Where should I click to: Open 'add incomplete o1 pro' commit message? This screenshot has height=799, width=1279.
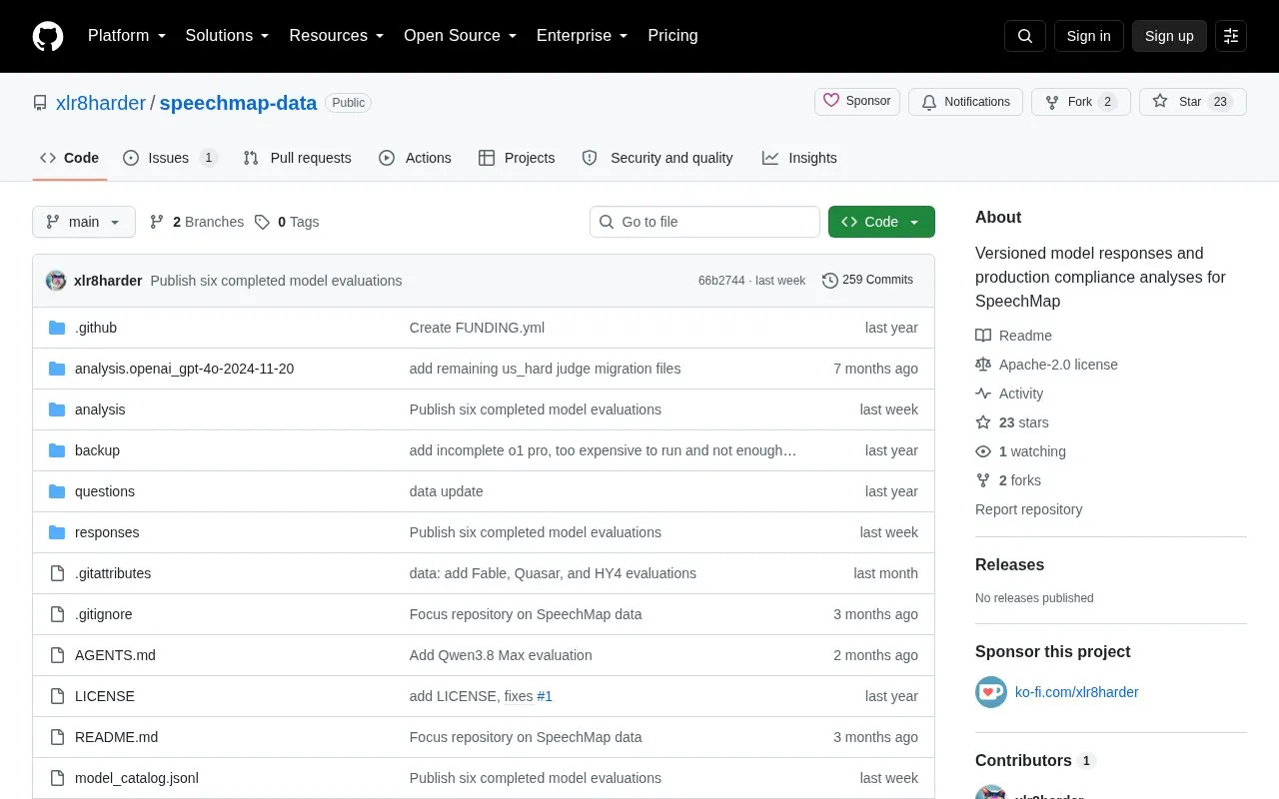tap(603, 450)
